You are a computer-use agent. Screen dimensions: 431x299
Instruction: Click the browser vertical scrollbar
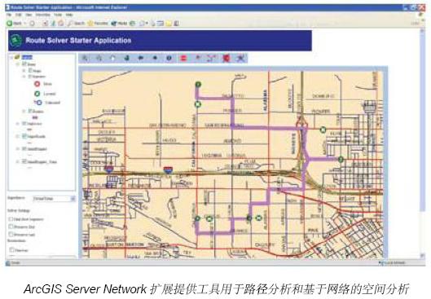point(423,143)
